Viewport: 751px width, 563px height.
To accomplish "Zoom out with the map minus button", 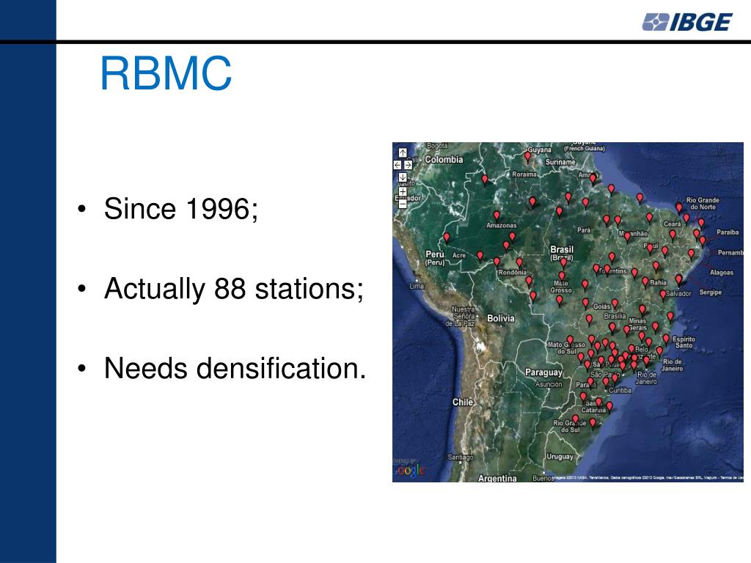I will pos(403,204).
